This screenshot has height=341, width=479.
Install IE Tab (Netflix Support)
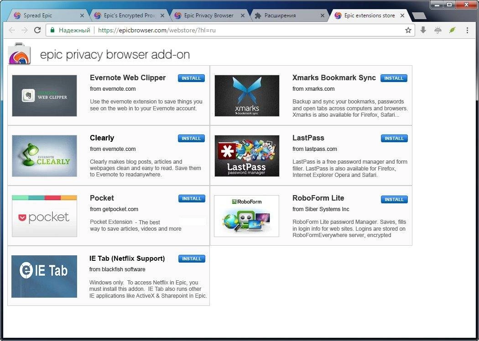[x=192, y=258]
